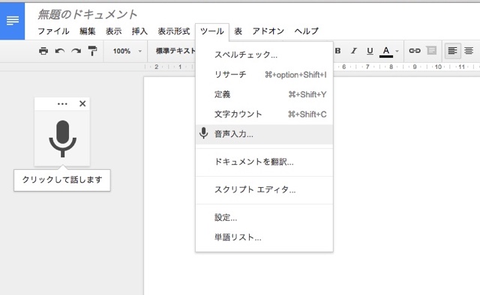Close the voice input panel

[x=82, y=103]
